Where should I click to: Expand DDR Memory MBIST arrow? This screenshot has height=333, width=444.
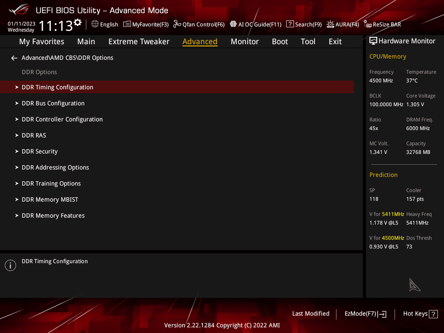[17, 199]
